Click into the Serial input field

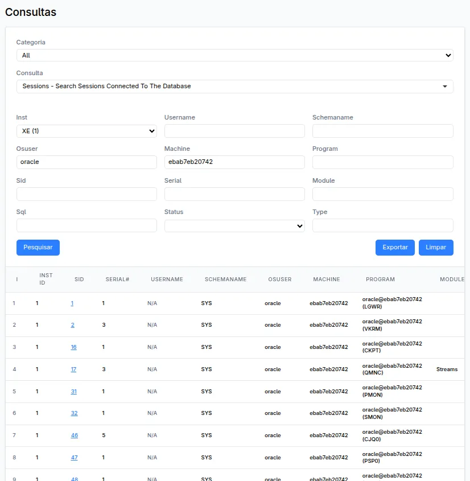(234, 194)
